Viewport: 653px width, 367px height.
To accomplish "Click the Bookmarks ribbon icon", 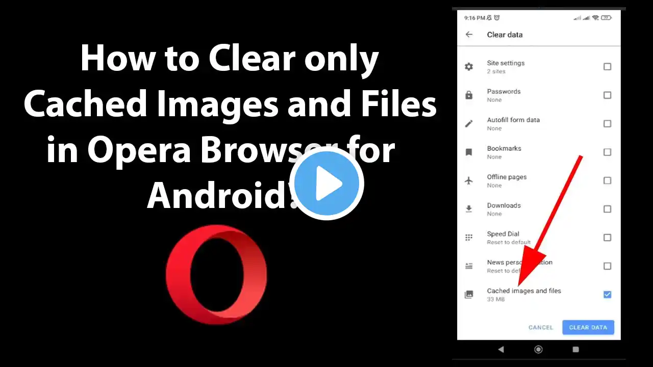I will tap(469, 152).
